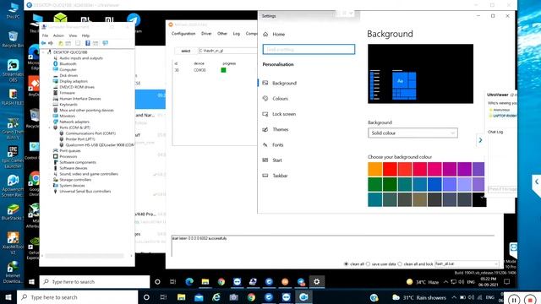Open AnyDesk icon on the remote desktop
The height and width of the screenshot is (304, 541).
(34, 84)
